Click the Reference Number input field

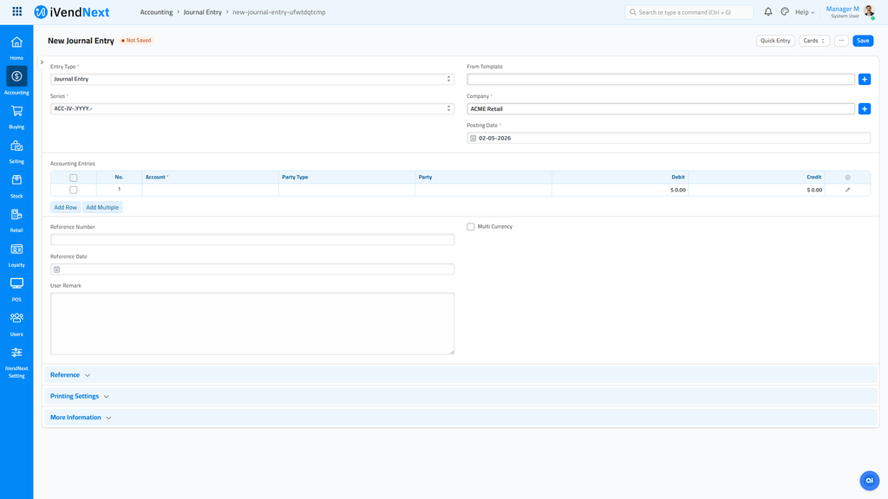tap(251, 239)
